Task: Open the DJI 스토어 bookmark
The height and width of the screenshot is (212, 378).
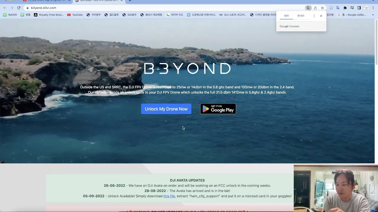Action: 233,15
